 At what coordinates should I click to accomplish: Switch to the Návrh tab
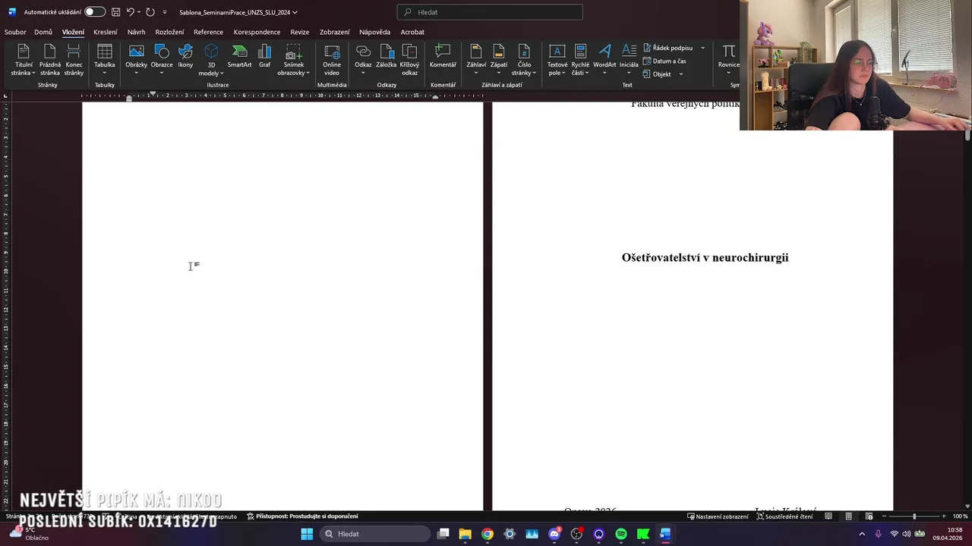[137, 32]
